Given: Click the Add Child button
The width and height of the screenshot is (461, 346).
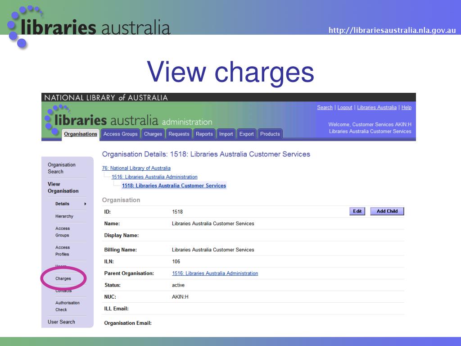Looking at the screenshot, I should coord(387,211).
